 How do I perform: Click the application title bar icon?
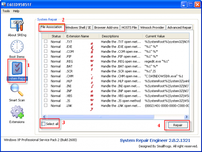4,4
